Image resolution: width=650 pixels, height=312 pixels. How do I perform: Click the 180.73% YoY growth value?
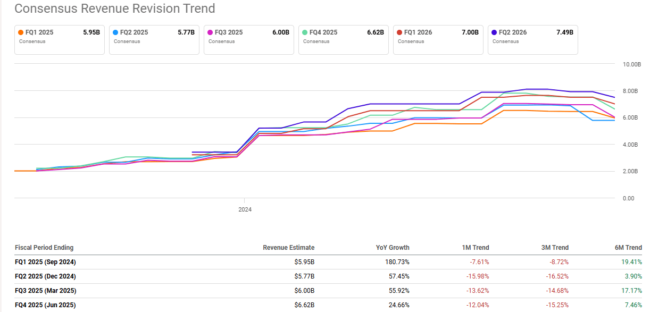tap(398, 262)
